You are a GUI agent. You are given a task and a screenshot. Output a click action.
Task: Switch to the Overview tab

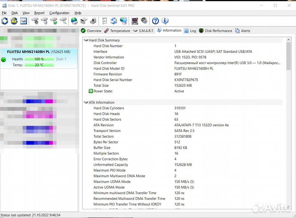coord(91,30)
